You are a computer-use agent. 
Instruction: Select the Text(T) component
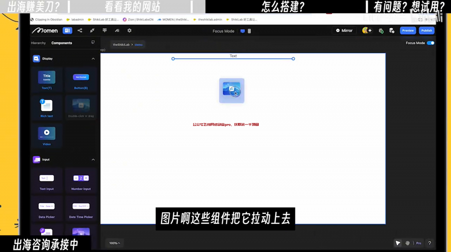coord(47,80)
